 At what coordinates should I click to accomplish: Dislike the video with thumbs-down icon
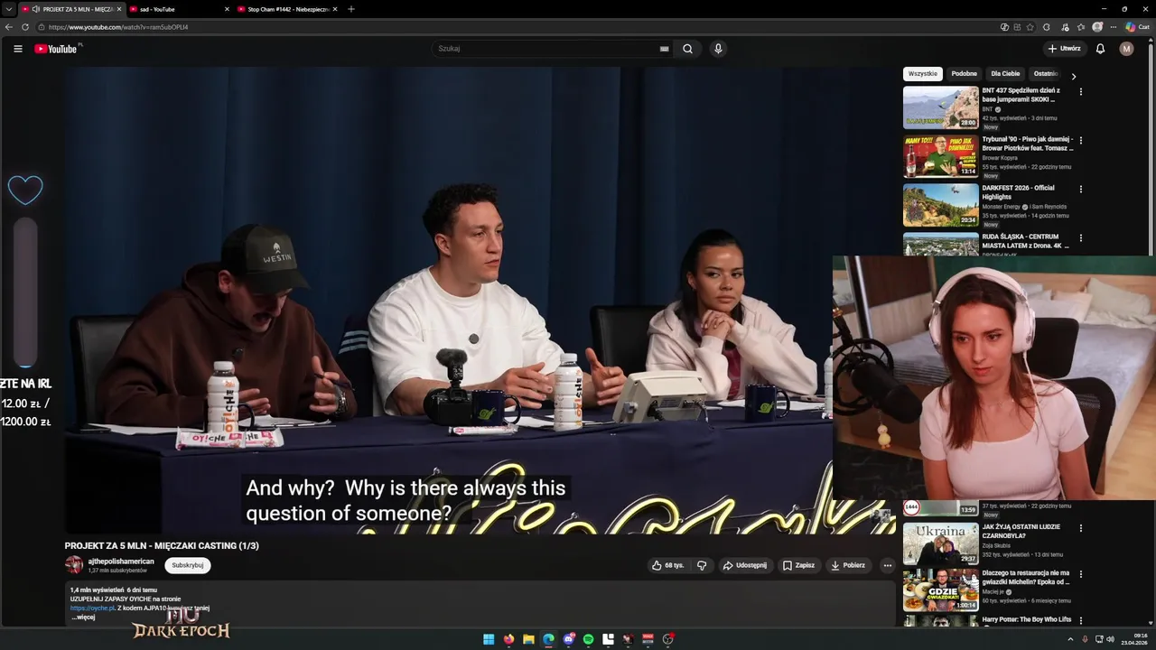(x=701, y=565)
